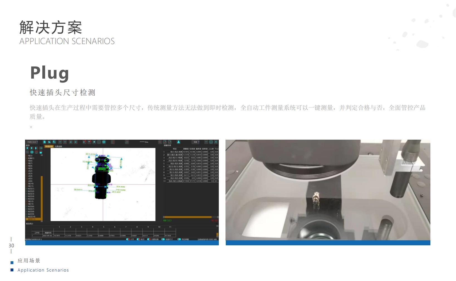Screen dimensions: 456x281
Task: Expand the 标注(2) tree node
Action: (27, 191)
